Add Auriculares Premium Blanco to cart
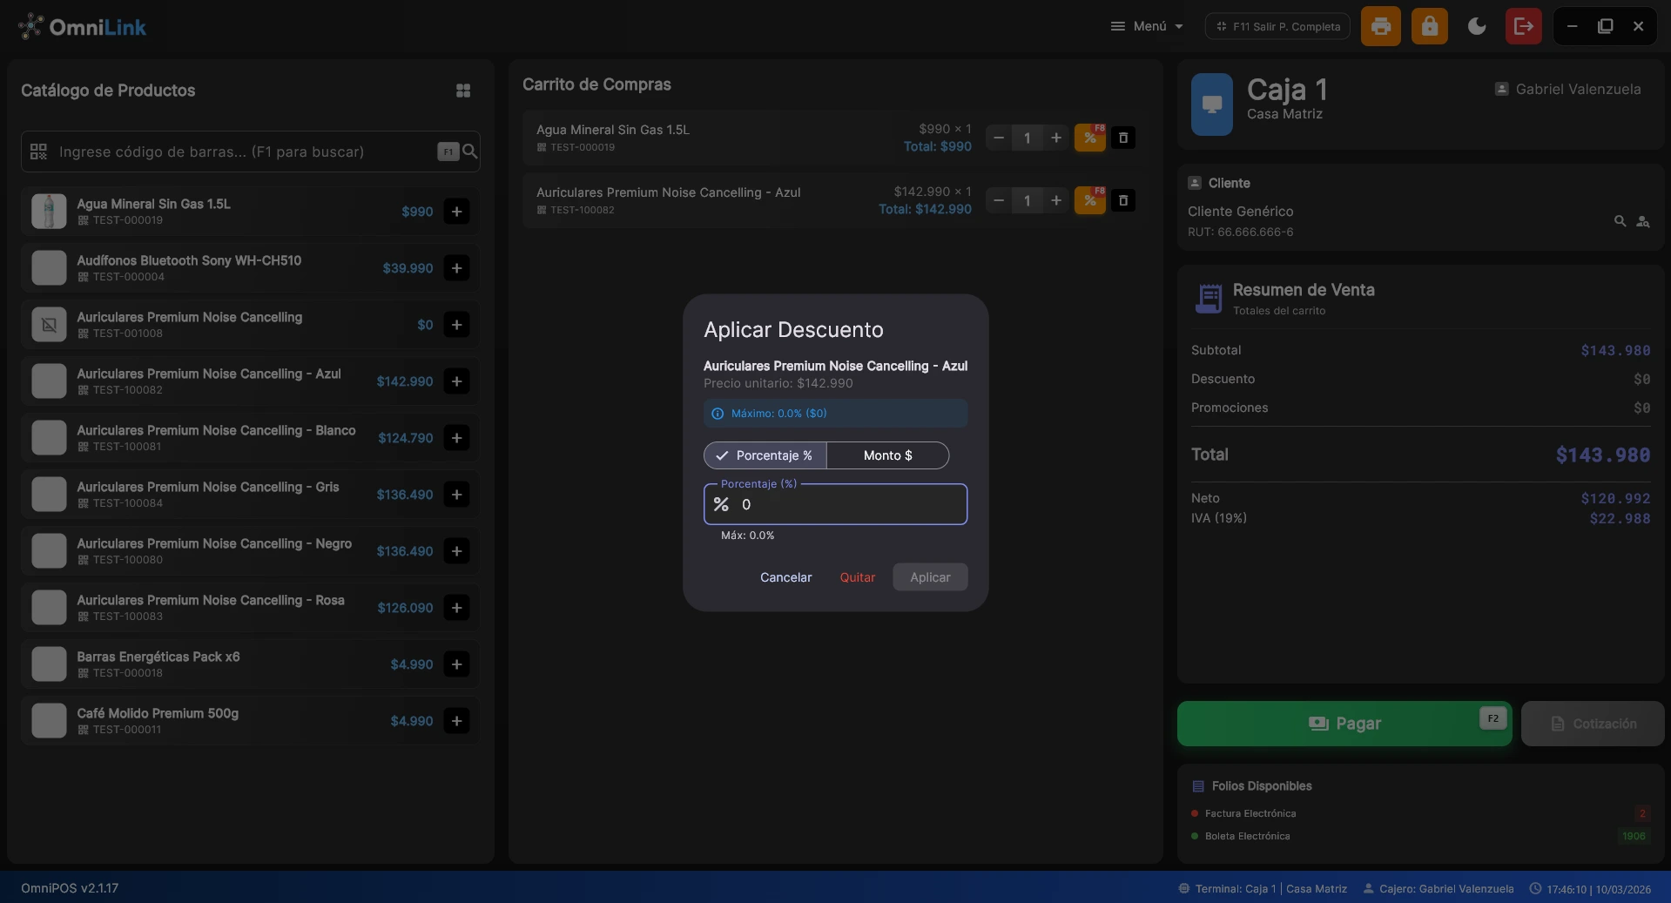The height and width of the screenshot is (903, 1671). tap(456, 438)
